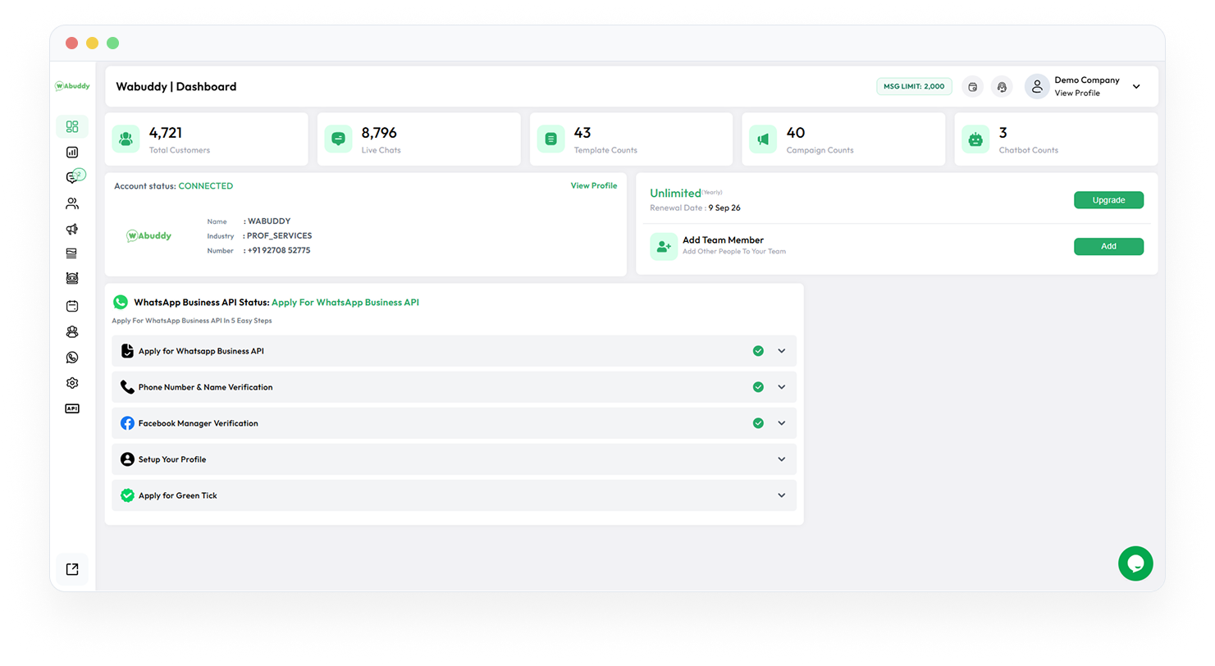This screenshot has height=666, width=1215.
Task: Open the Dashboard from the sidebar
Action: coord(72,126)
